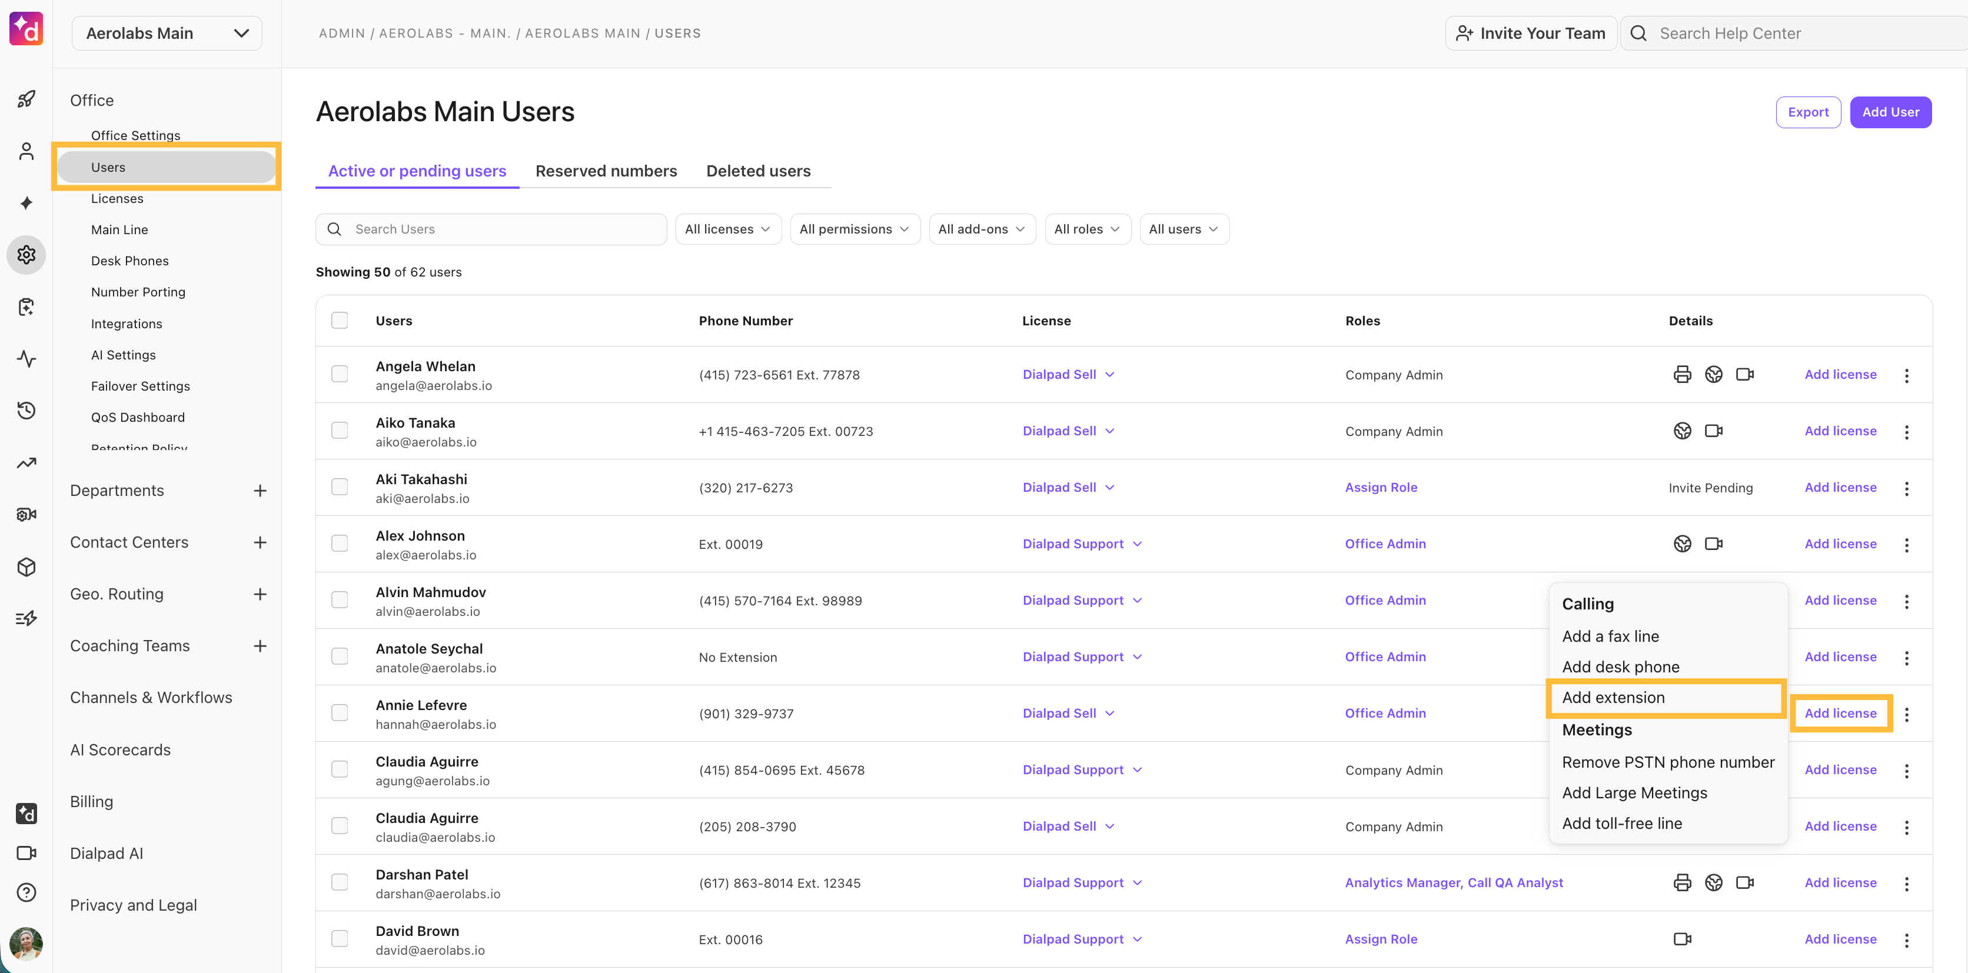Click Angela Whelan's video camera icon

point(1745,374)
